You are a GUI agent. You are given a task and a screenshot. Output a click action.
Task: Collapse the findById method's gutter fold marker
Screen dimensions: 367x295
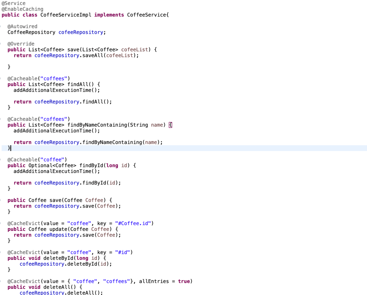1,160
